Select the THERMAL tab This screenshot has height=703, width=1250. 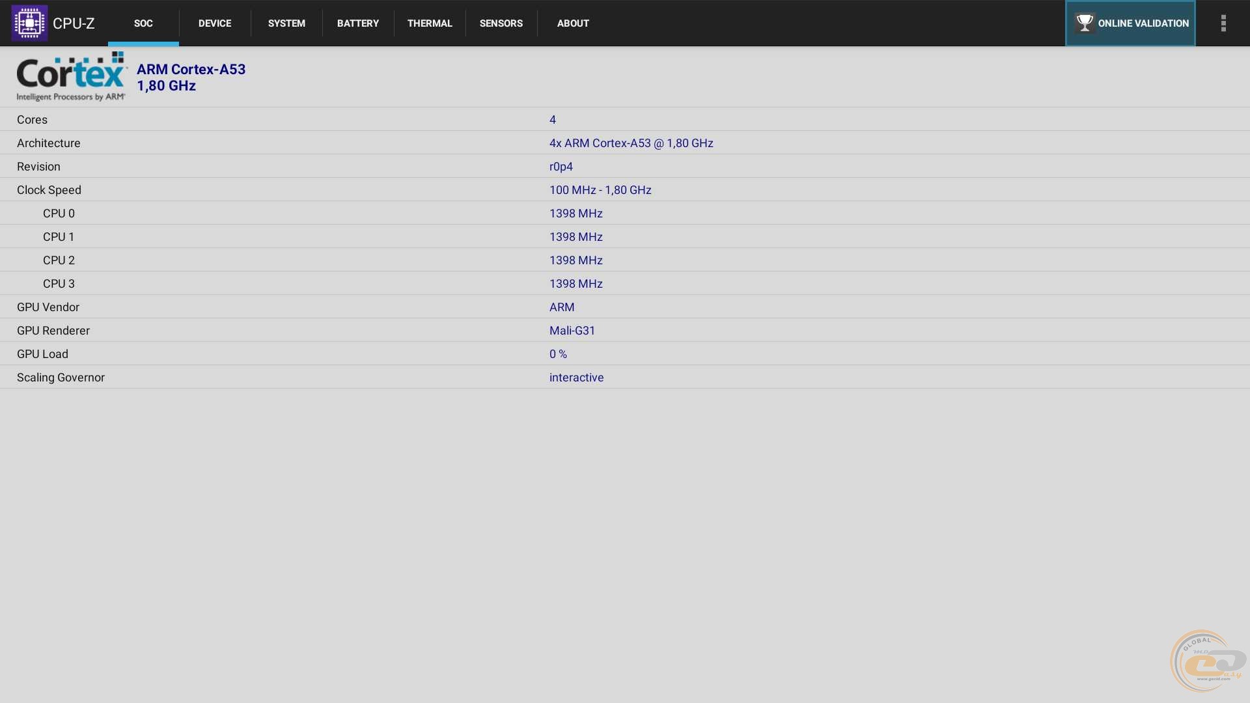[430, 23]
